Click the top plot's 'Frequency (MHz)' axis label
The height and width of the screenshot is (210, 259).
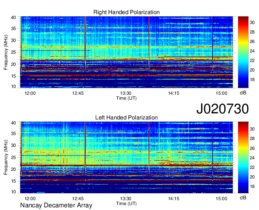pos(6,52)
